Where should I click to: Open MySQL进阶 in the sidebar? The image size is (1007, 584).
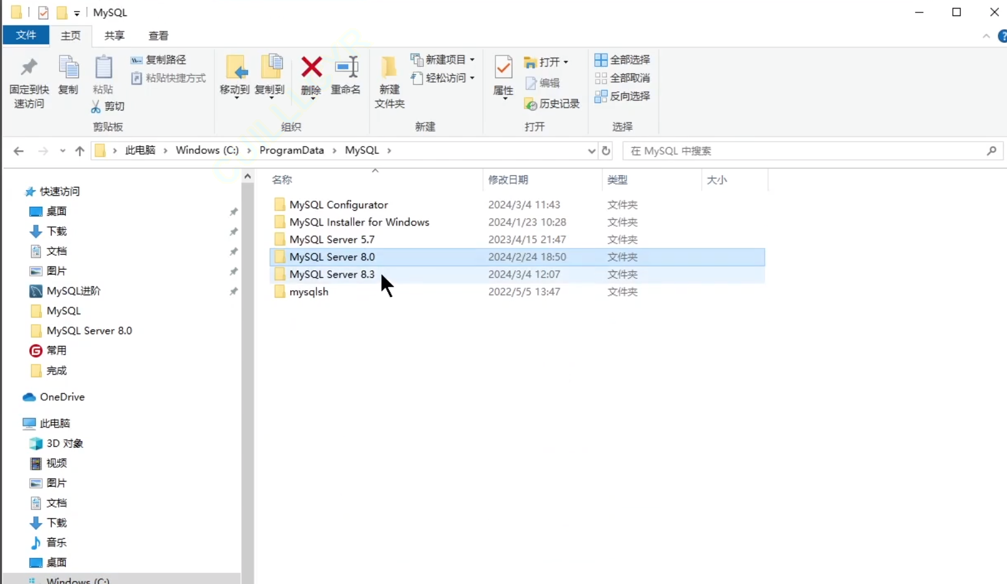(65, 291)
